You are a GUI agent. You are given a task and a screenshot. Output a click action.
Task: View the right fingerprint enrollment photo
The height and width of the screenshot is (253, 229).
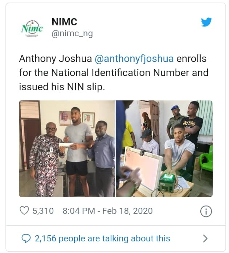[x=164, y=149]
